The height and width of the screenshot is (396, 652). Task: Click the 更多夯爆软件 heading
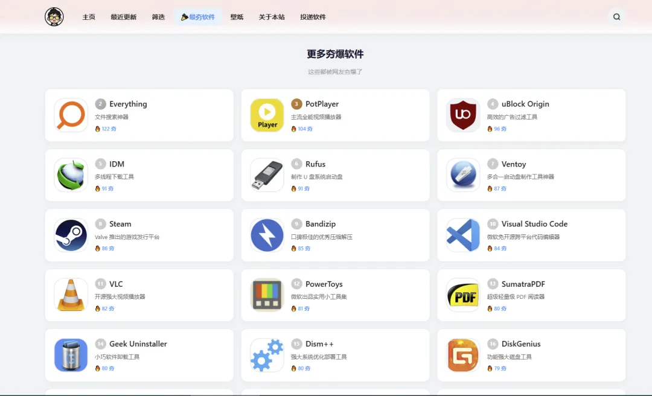(335, 54)
